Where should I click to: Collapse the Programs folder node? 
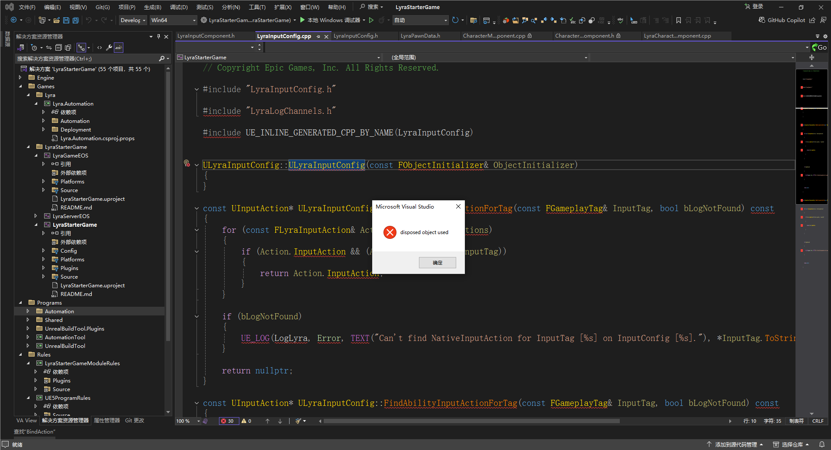tap(20, 302)
